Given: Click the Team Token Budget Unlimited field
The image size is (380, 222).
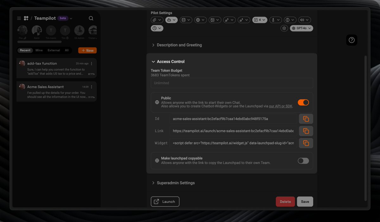Looking at the screenshot, I should pos(232,83).
